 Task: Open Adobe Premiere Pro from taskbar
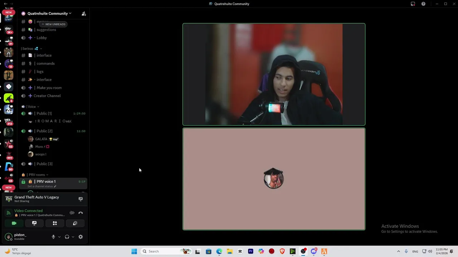(250, 251)
